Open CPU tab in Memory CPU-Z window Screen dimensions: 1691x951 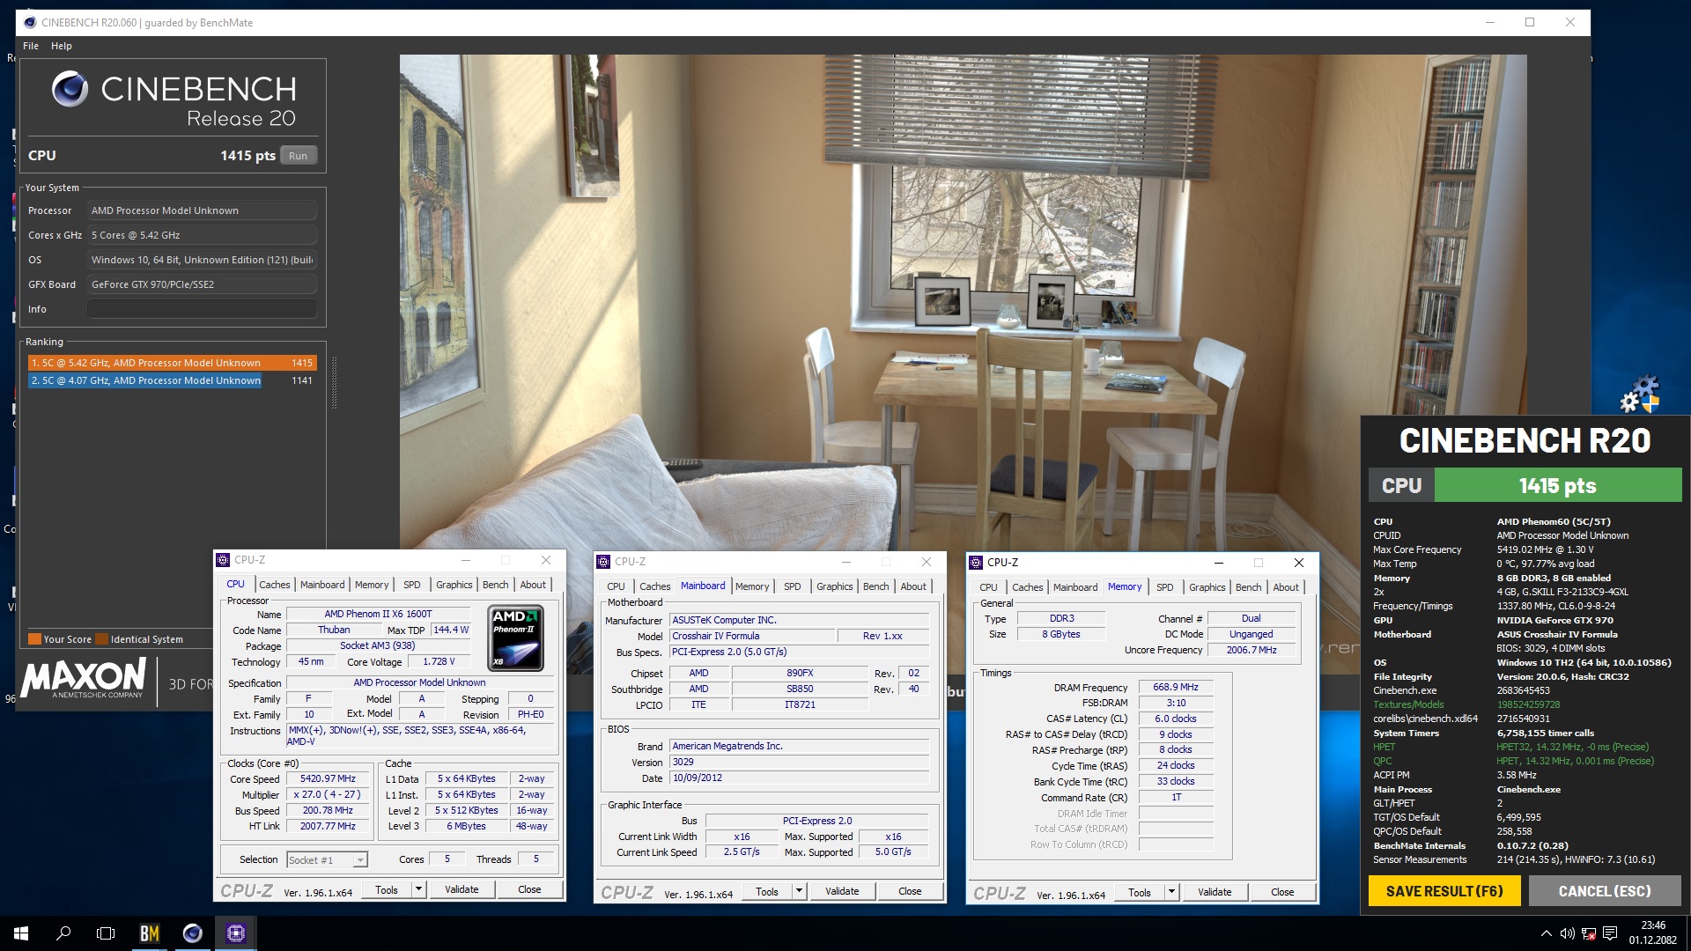click(988, 587)
